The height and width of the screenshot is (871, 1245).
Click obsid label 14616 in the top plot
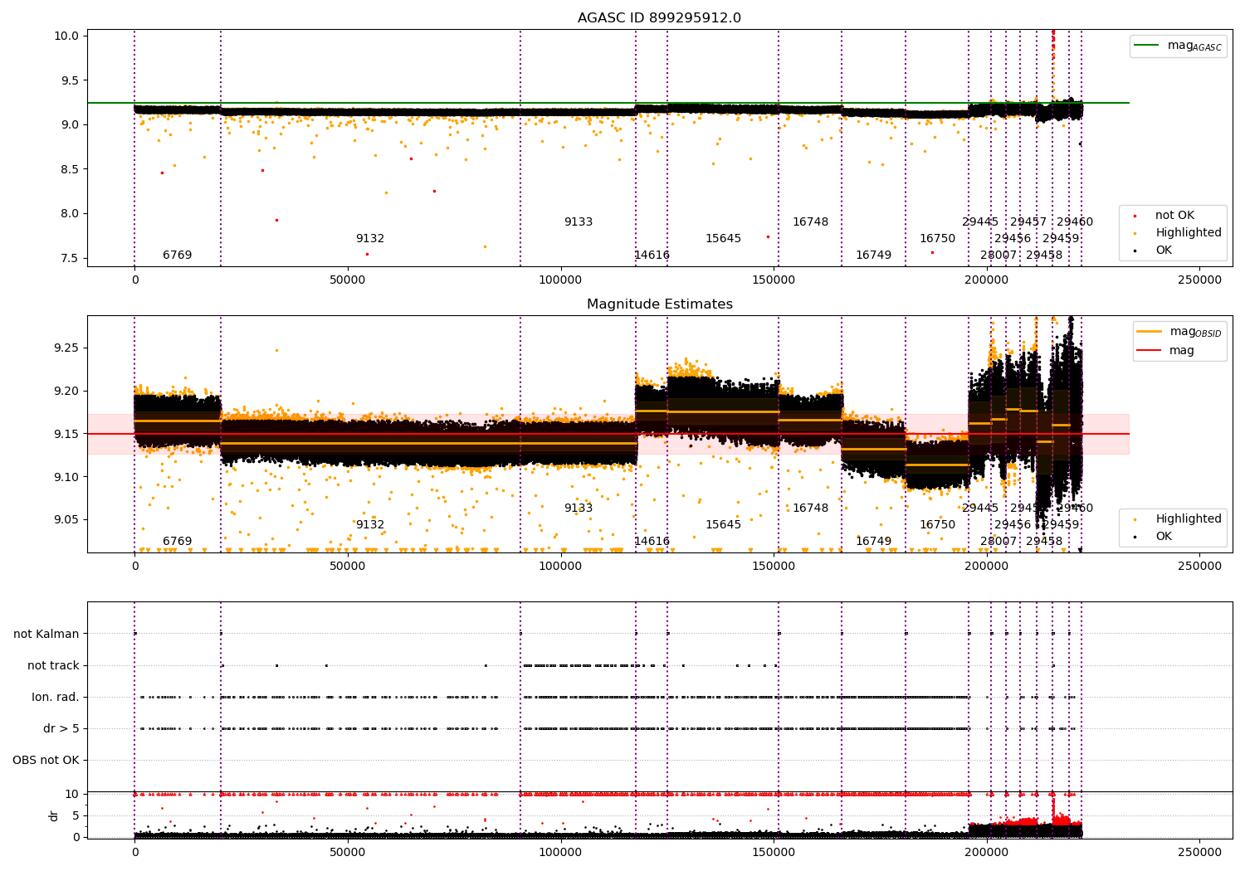(x=652, y=255)
